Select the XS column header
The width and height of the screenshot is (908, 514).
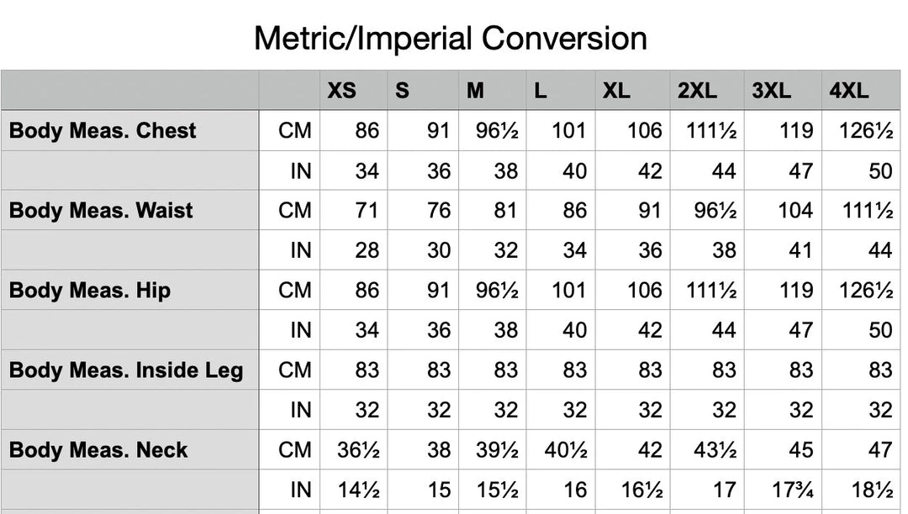click(341, 91)
